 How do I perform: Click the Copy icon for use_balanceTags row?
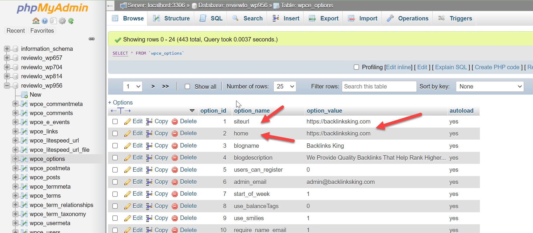point(149,206)
